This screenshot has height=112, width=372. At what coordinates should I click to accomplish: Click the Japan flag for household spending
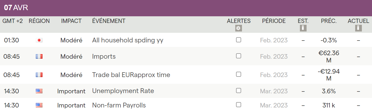click(x=39, y=40)
